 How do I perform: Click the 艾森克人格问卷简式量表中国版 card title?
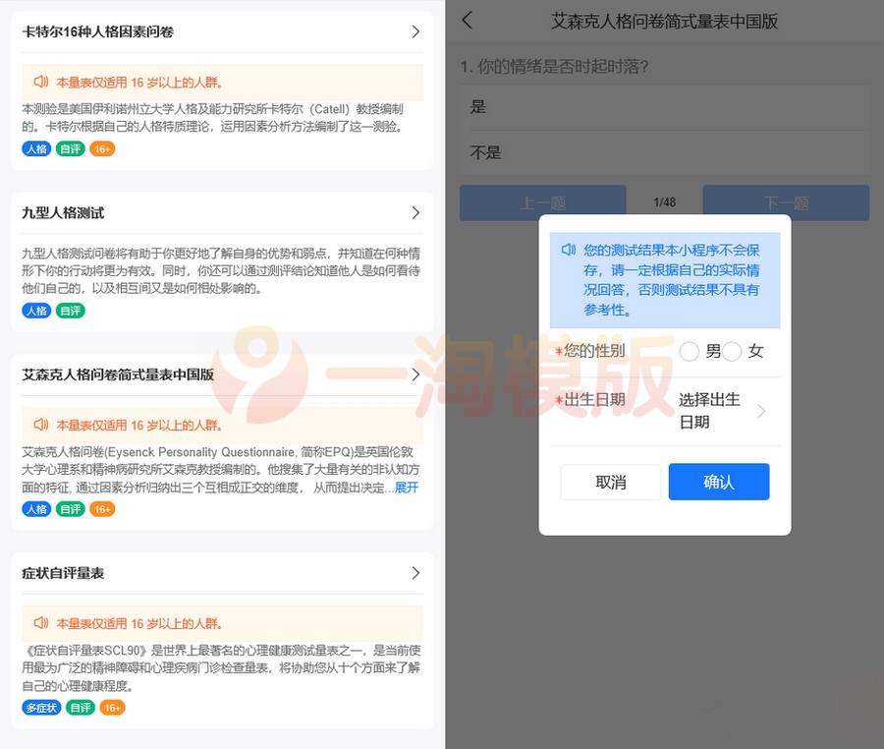pyautogui.click(x=118, y=374)
